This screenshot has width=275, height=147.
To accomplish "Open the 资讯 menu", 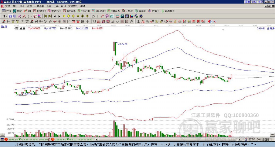I will click(x=22, y=6).
